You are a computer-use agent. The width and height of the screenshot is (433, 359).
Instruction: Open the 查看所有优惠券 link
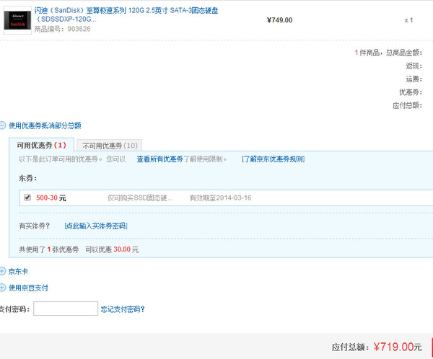(160, 159)
